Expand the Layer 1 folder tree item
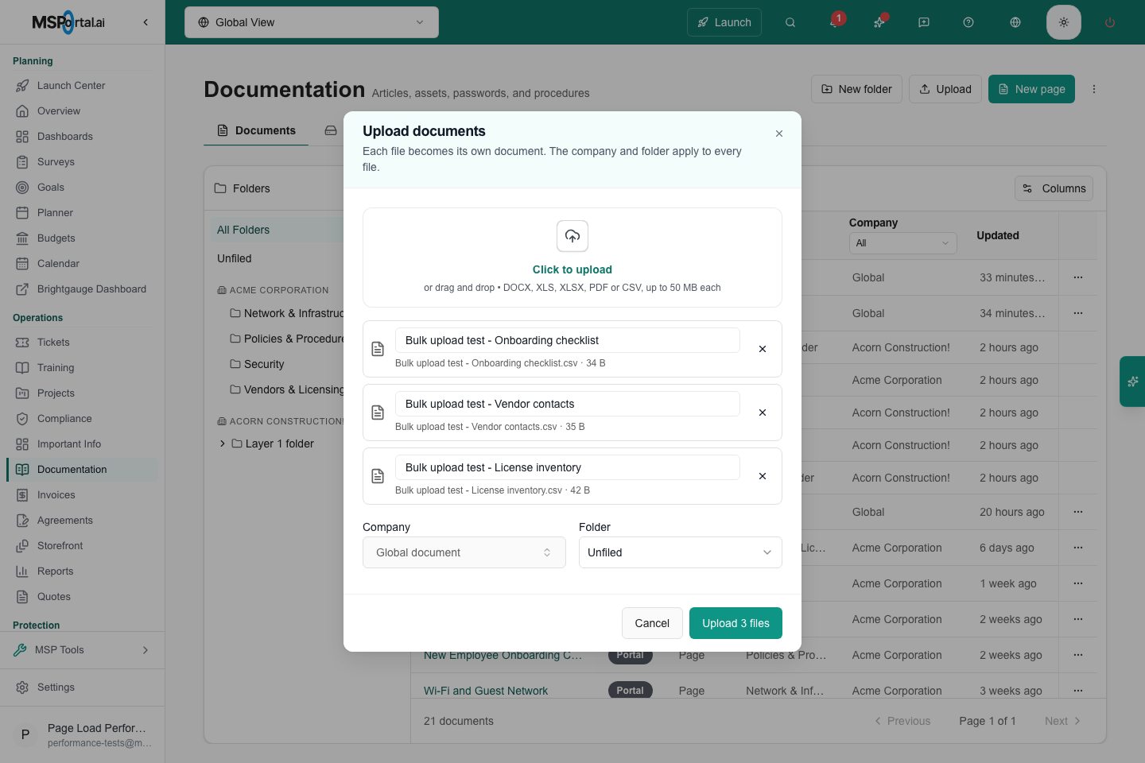This screenshot has width=1145, height=763. pos(223,443)
